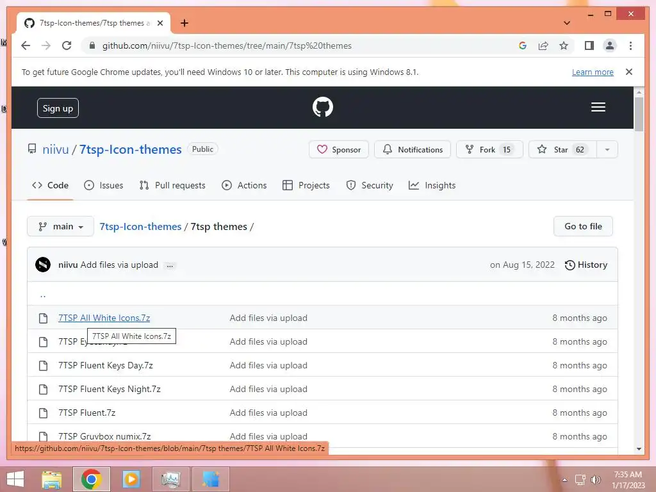Click the Learn more link
The width and height of the screenshot is (656, 492).
tap(593, 72)
